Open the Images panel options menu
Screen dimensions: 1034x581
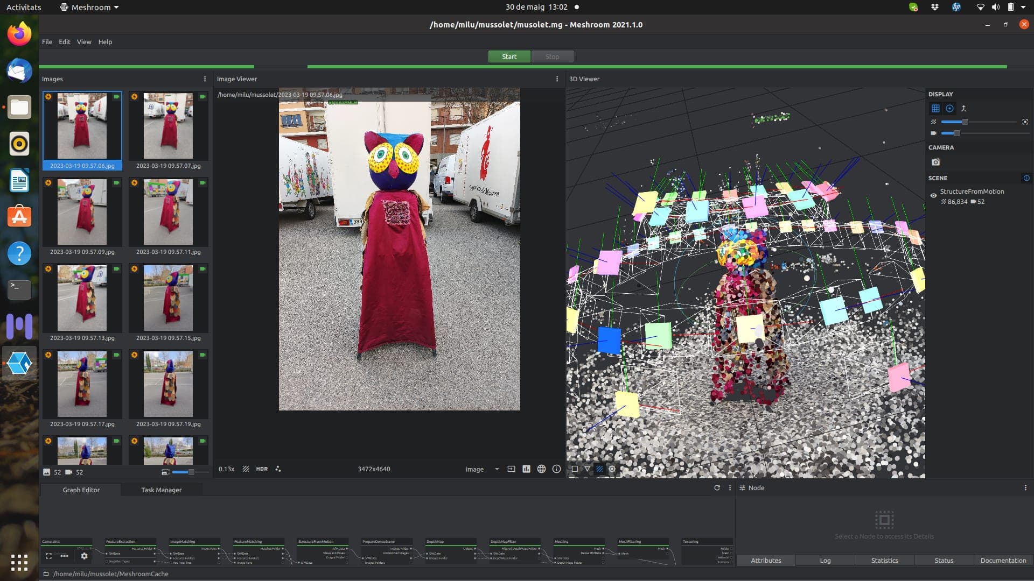coord(205,79)
